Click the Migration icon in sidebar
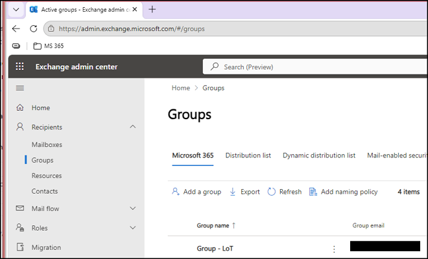This screenshot has height=259, width=428. coord(20,247)
